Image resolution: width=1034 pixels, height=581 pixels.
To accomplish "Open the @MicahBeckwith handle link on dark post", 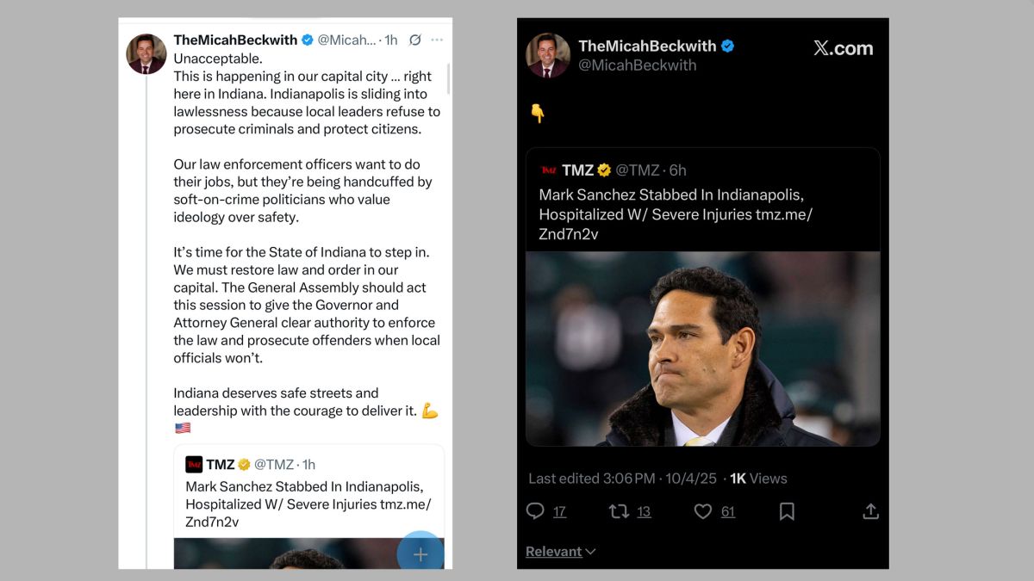I will [x=638, y=65].
